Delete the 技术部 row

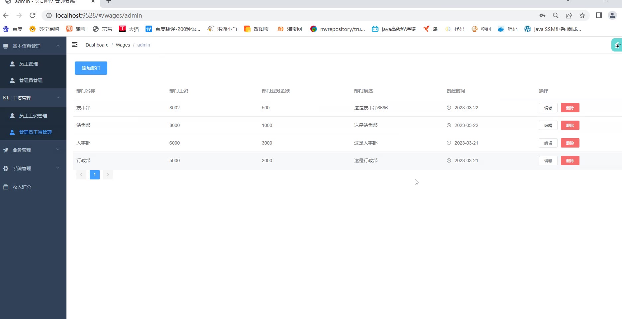[x=570, y=108]
